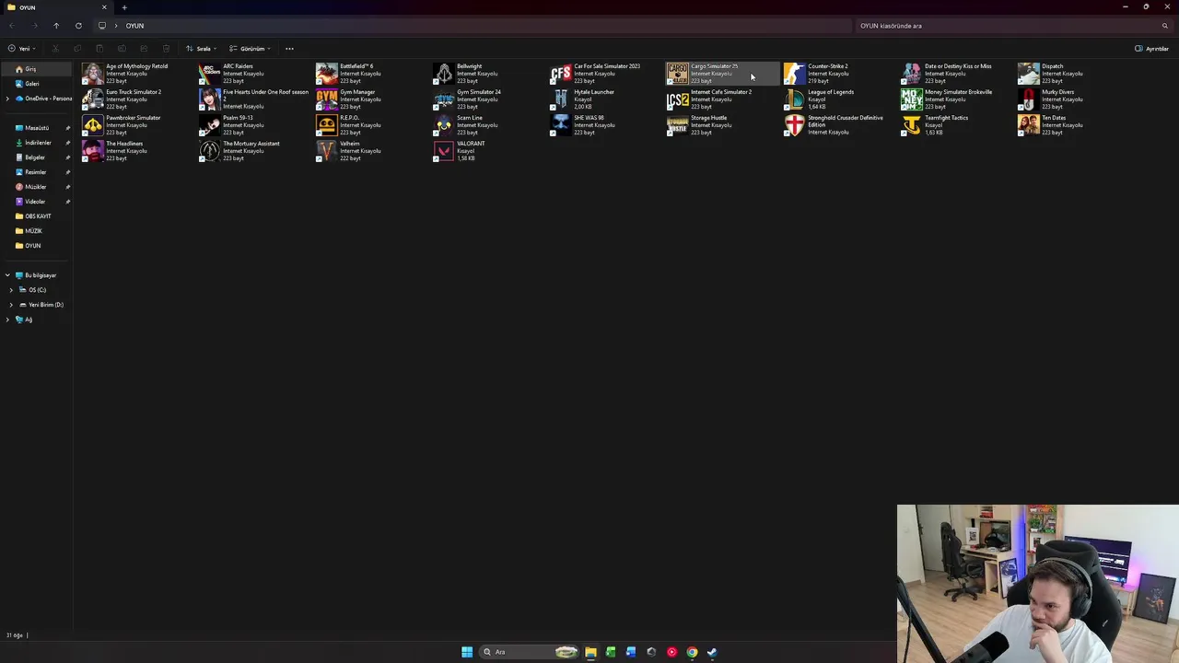Open the Yeni (New) dropdown

click(22, 49)
